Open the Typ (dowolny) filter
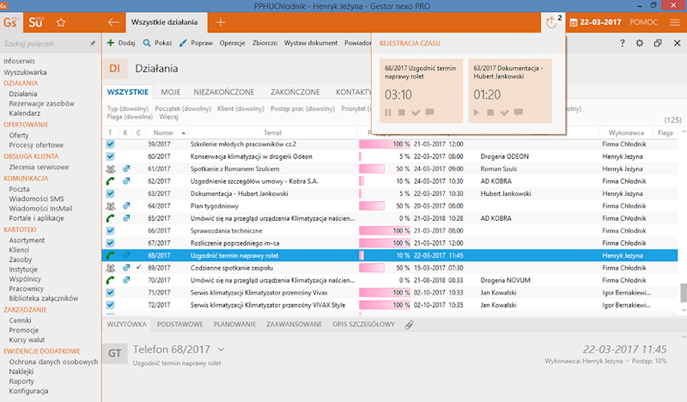687x402 pixels. 127,109
